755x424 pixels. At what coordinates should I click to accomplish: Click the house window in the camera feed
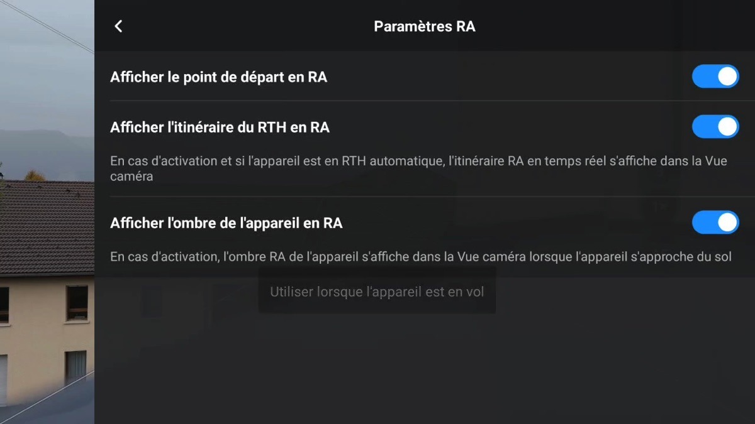pyautogui.click(x=77, y=303)
